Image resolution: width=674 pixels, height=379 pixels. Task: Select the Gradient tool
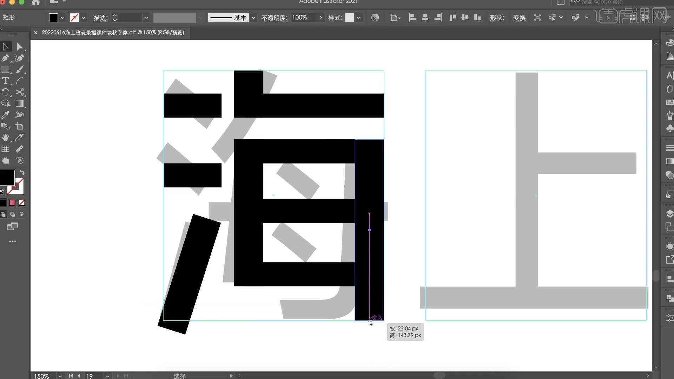pos(20,103)
